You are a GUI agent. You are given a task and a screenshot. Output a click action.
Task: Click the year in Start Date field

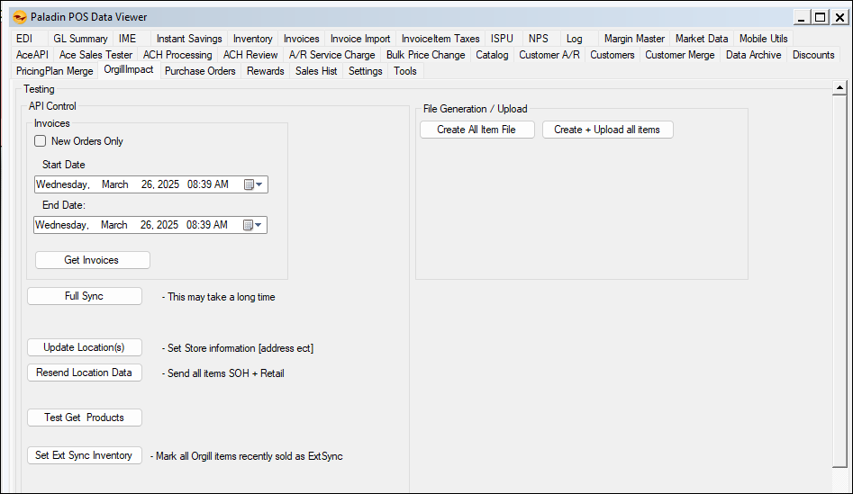pyautogui.click(x=168, y=184)
